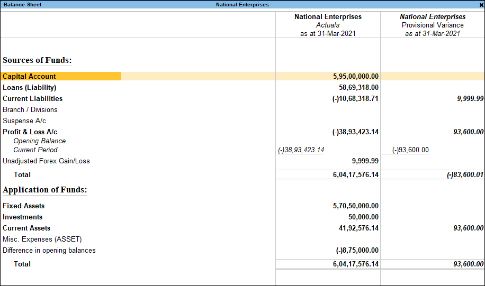Click Capital Account amount 5,95,00,000.00
The height and width of the screenshot is (286, 485).
[x=356, y=76]
